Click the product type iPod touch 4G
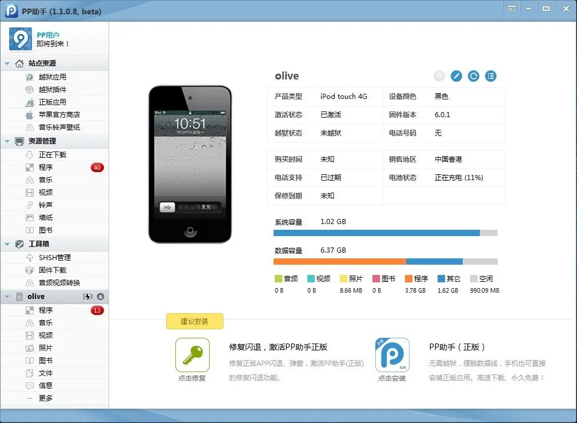 click(344, 97)
